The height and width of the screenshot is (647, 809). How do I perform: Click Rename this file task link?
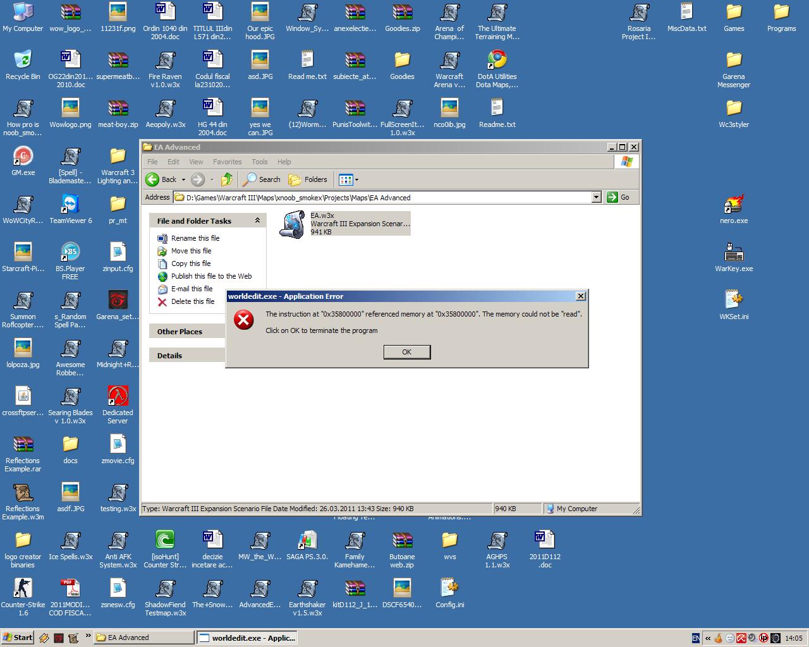tap(195, 238)
